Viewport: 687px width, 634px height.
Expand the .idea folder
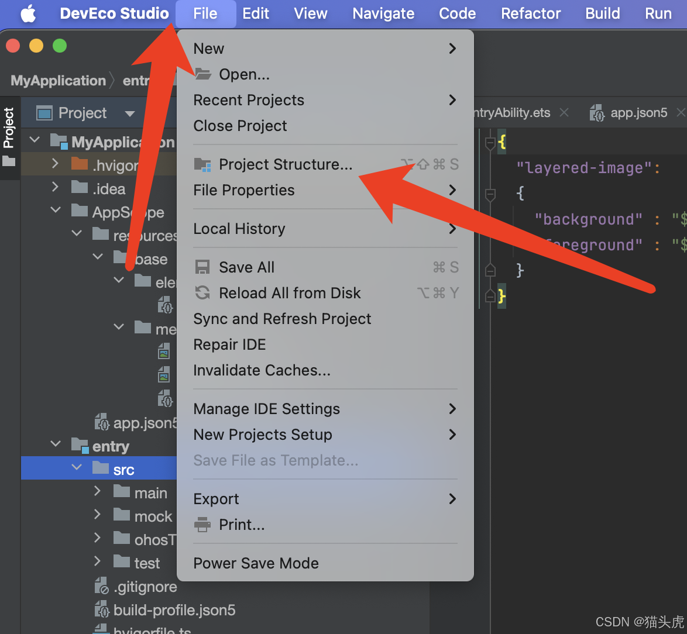pyautogui.click(x=55, y=187)
